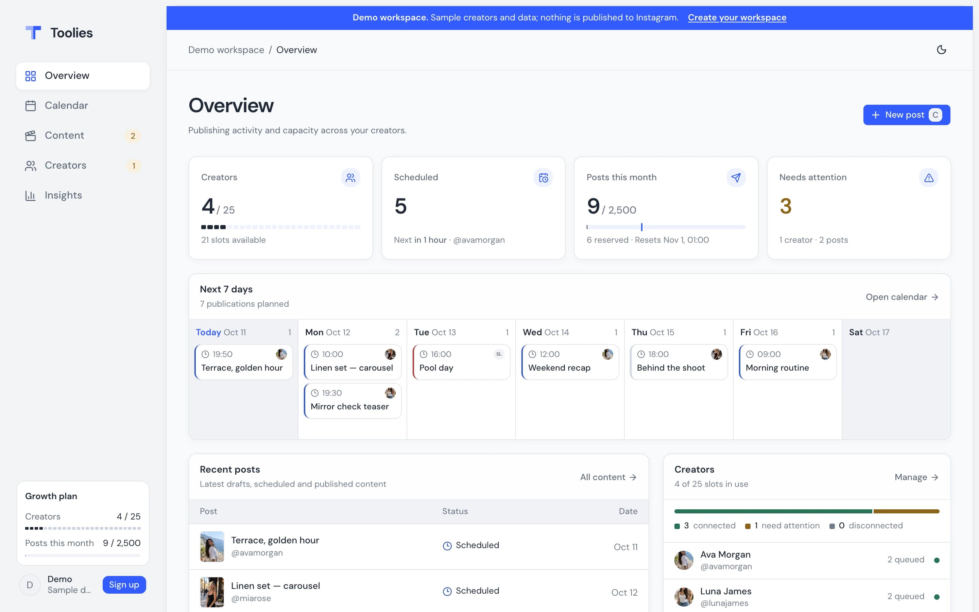This screenshot has height=612, width=979.
Task: Go to Content section
Action: pyautogui.click(x=83, y=136)
